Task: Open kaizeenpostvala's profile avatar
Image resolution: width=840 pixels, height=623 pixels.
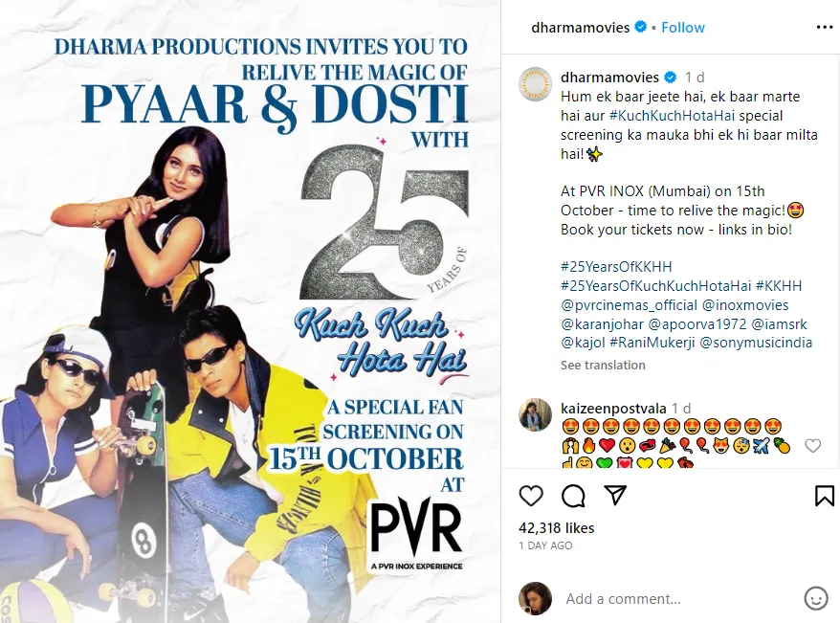Action: click(x=535, y=414)
